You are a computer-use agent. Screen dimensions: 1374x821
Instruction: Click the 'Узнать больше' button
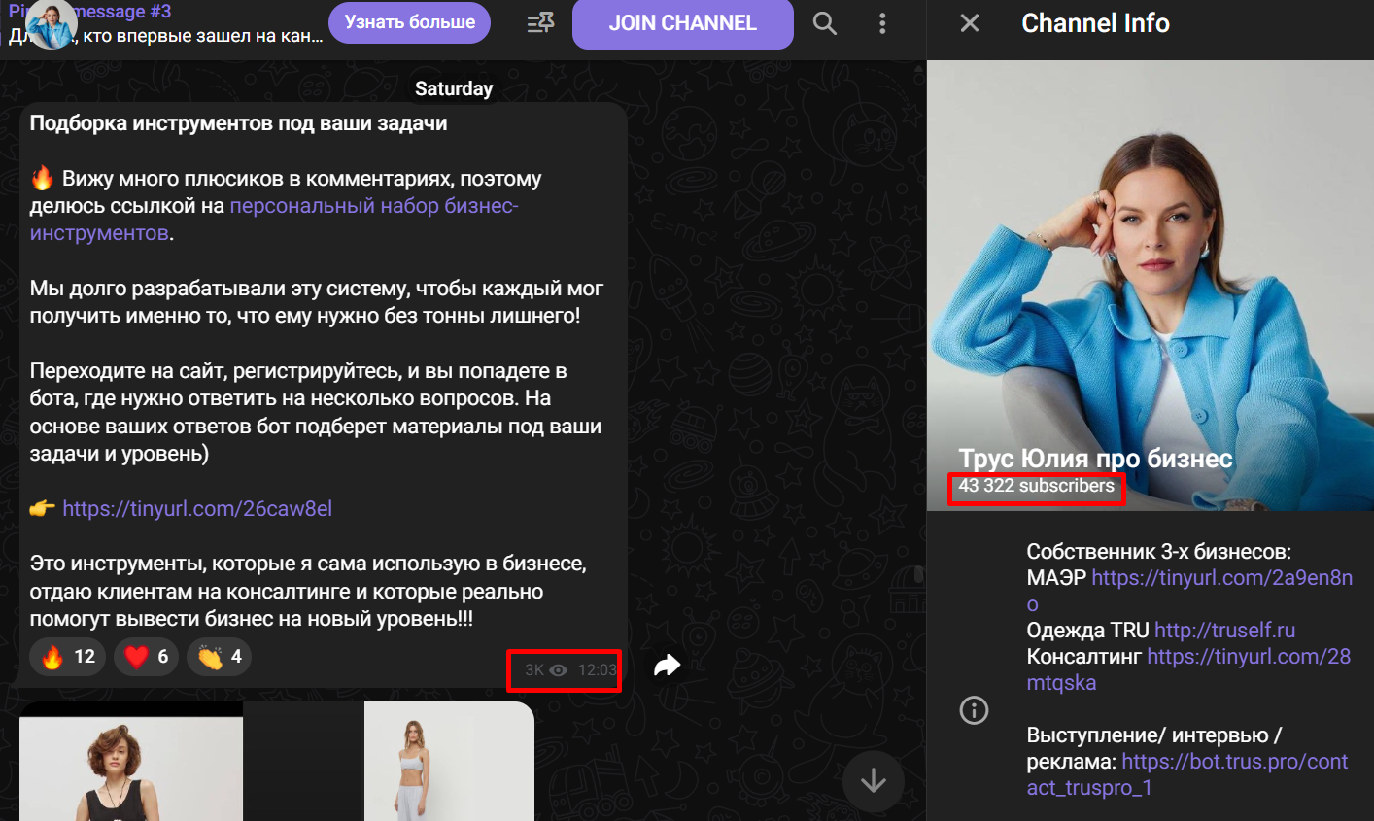click(410, 22)
